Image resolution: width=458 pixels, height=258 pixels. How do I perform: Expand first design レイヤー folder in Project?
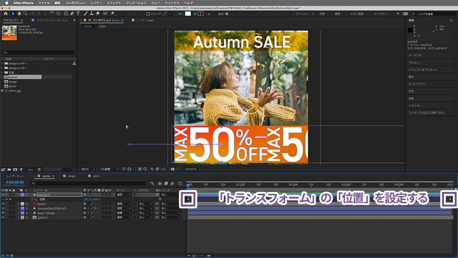pos(2,64)
